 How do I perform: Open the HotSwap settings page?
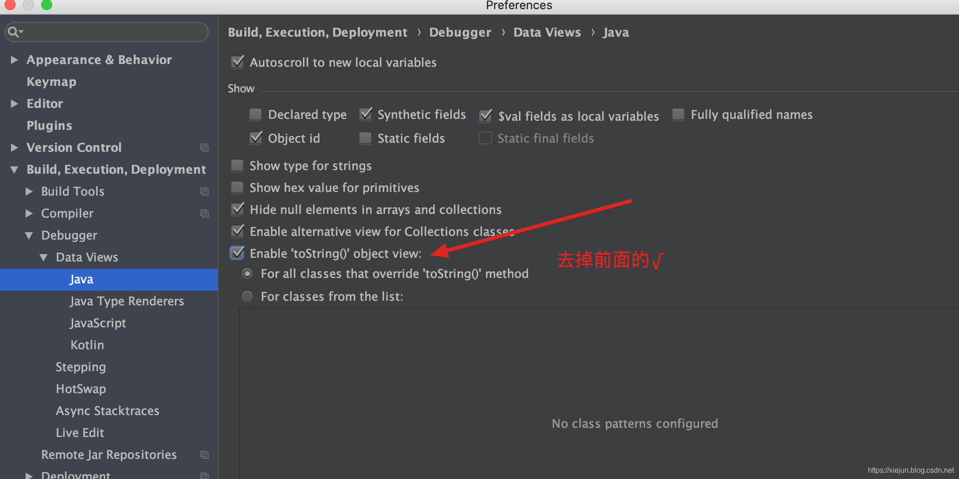point(81,389)
